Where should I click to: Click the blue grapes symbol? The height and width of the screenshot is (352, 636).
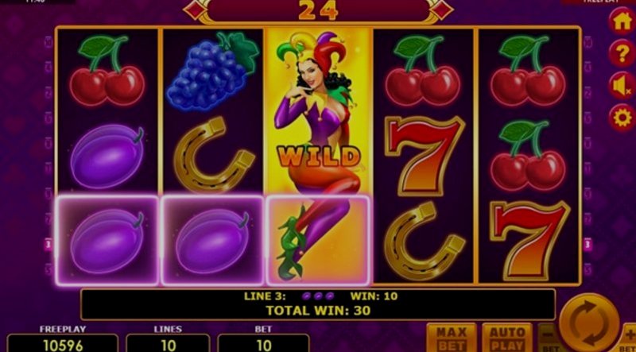212,72
